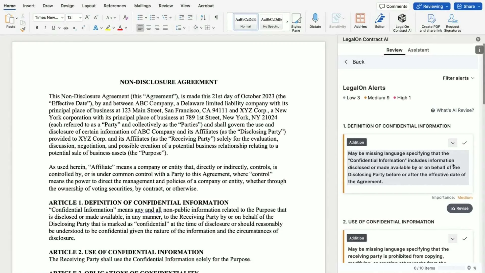Expand the first Addition alert chevron

tap(453, 143)
